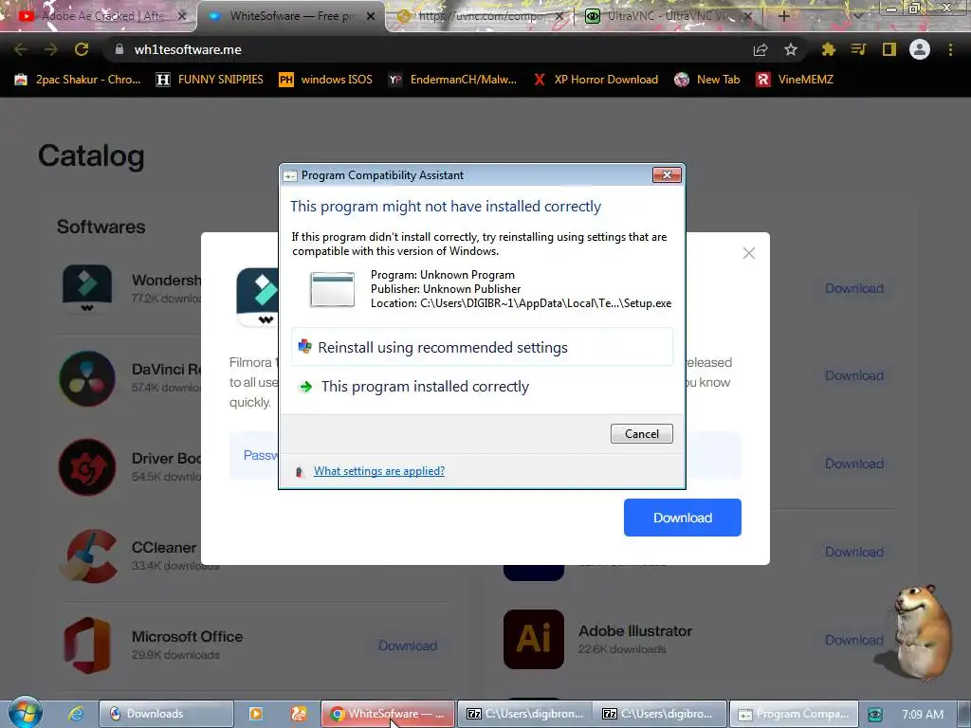This screenshot has width=971, height=728.
Task: Switch to WhiteSoftware Chrome taskbar button
Action: [388, 714]
